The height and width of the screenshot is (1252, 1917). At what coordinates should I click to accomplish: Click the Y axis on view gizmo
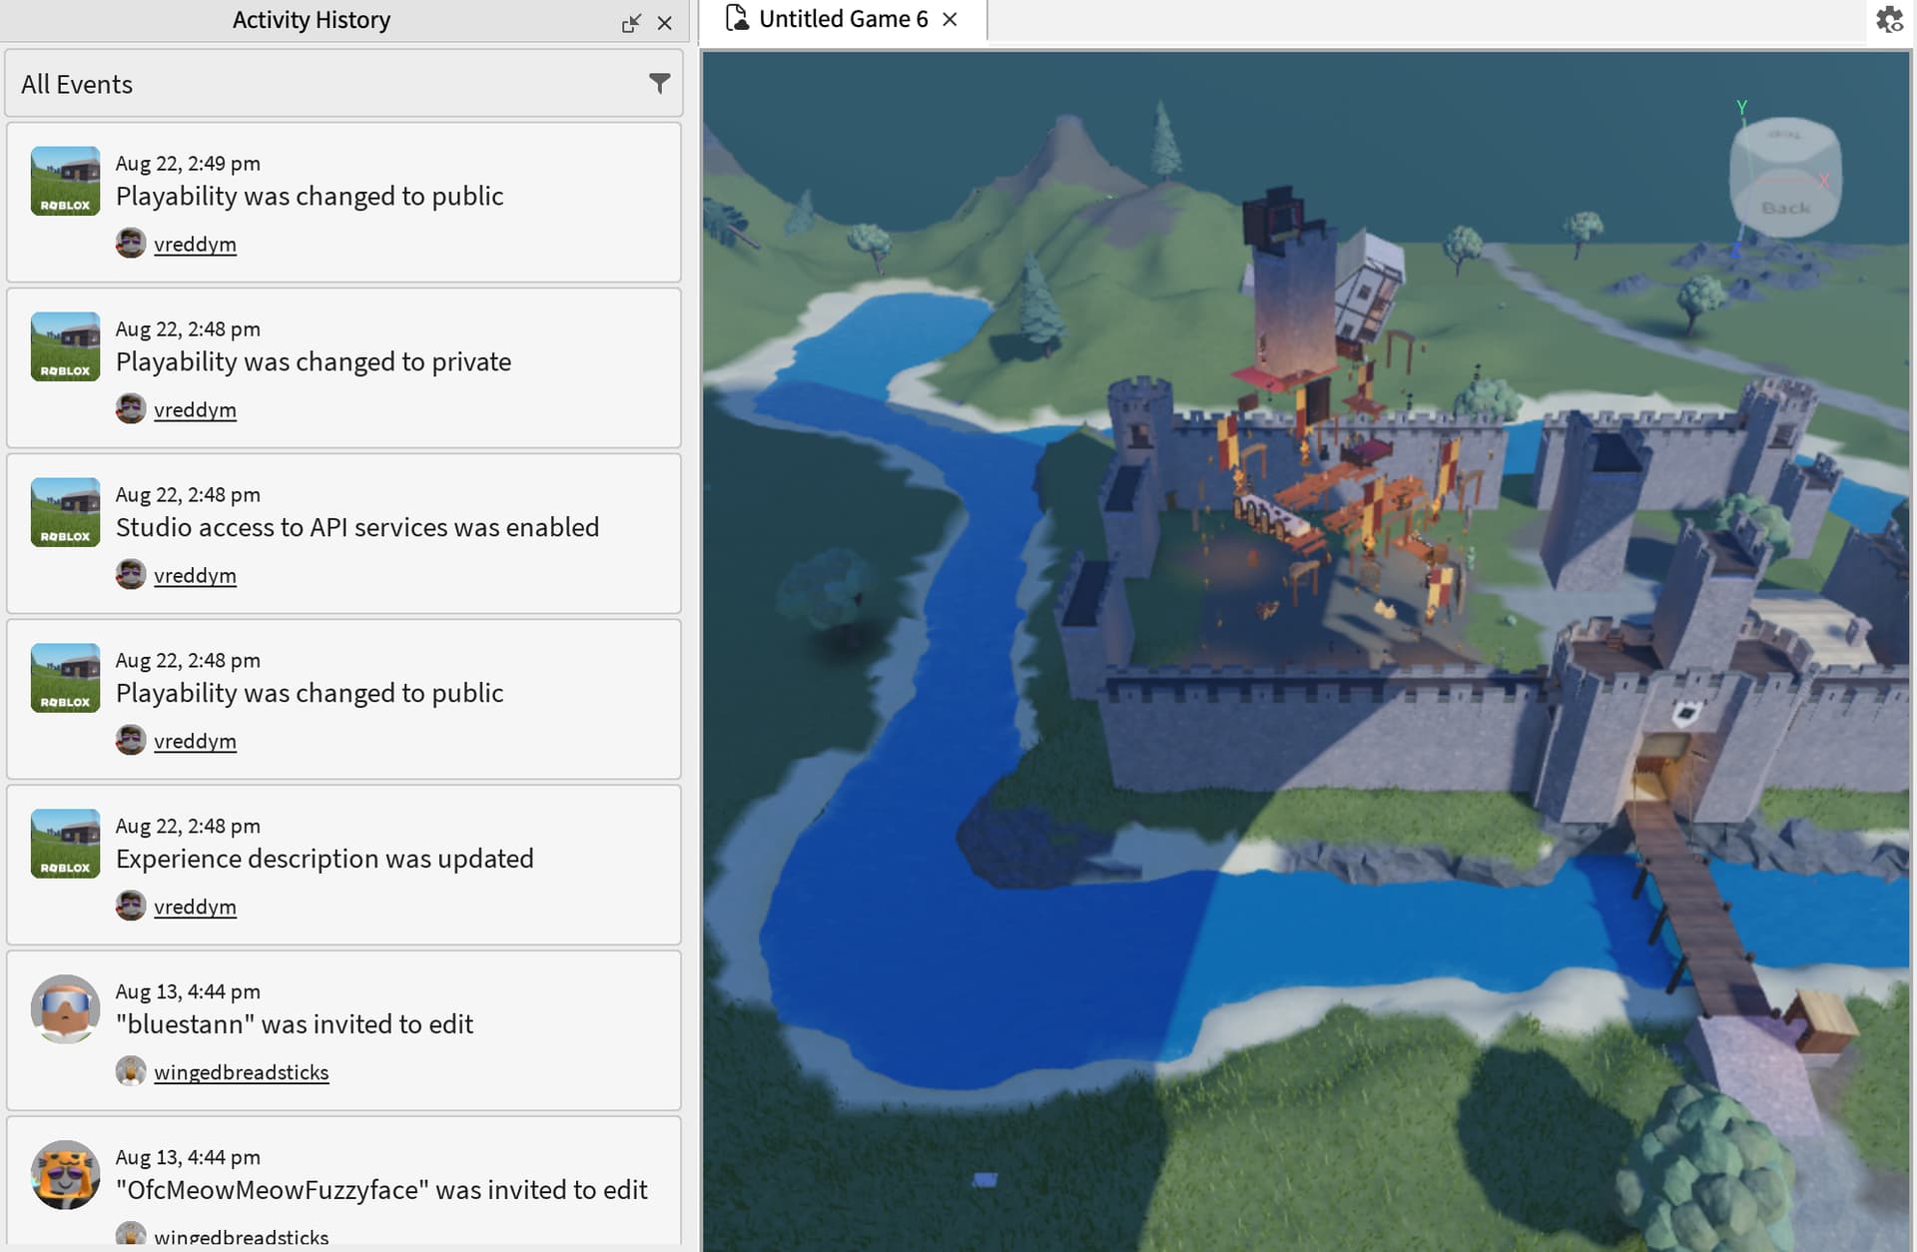(1741, 107)
